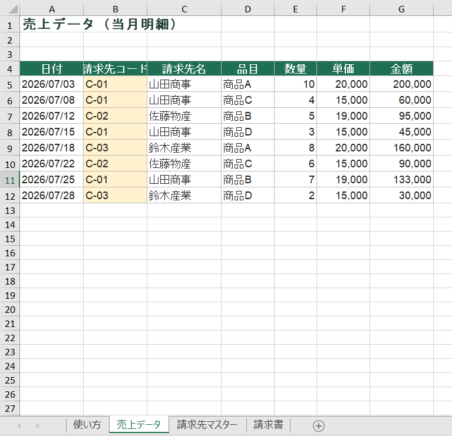Select amount cell 95,000
This screenshot has width=452, height=436.
[401, 116]
